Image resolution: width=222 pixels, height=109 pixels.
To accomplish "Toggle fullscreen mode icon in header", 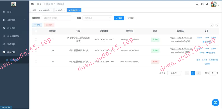I will 202,4.
